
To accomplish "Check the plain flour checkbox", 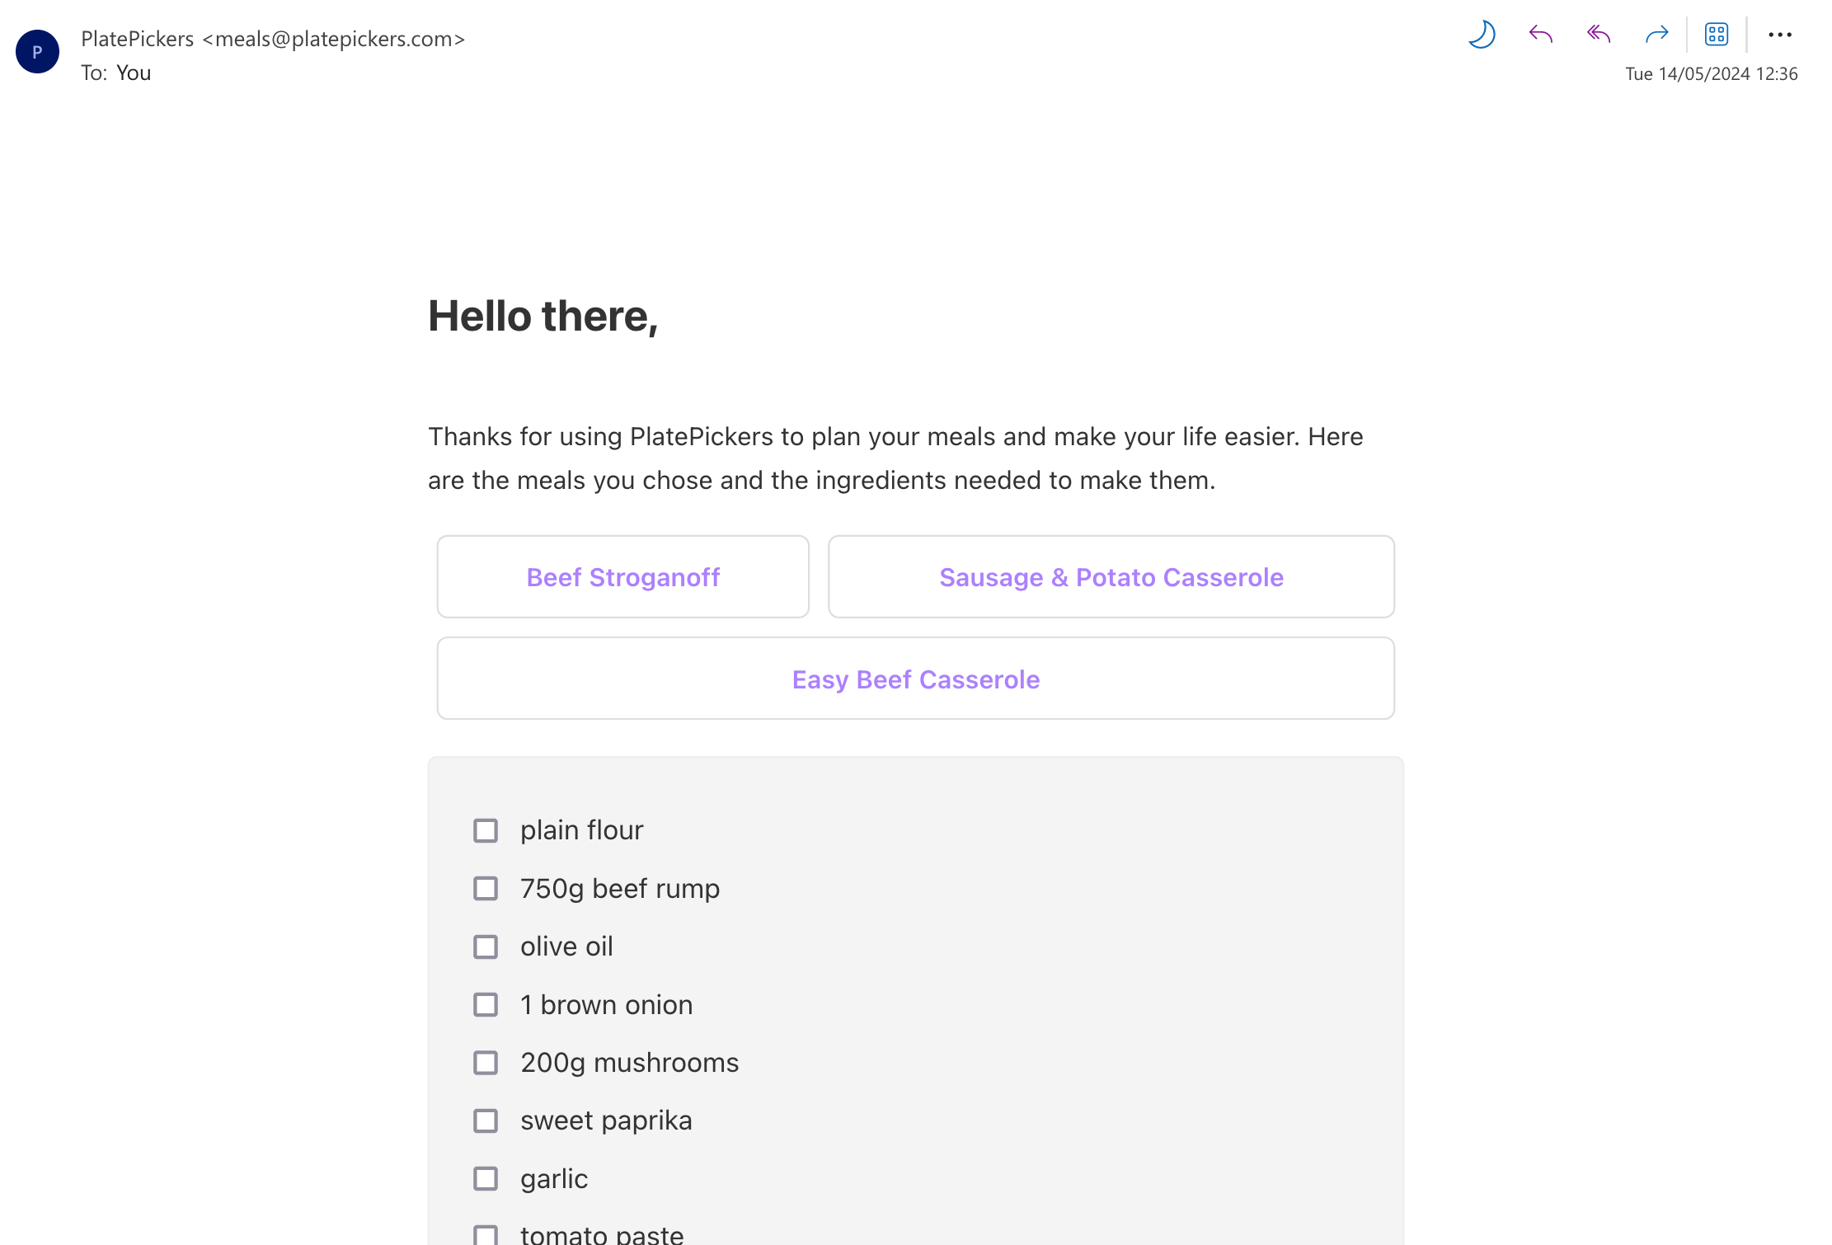I will pos(486,830).
